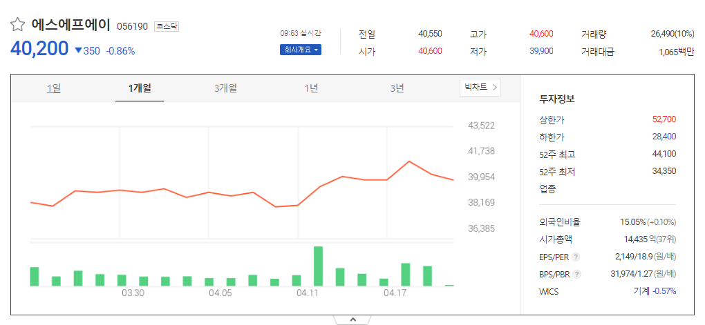This screenshot has height=325, width=705.
Task: Open 빅차트 full chart view
Action: coord(480,88)
